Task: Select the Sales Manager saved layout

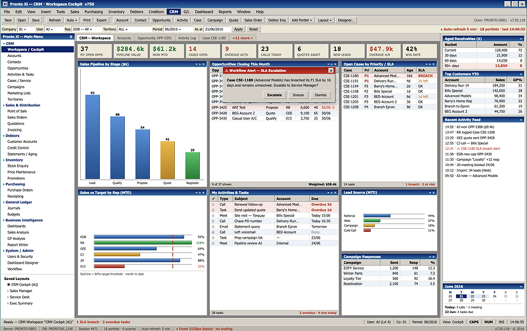Action: tap(20, 291)
